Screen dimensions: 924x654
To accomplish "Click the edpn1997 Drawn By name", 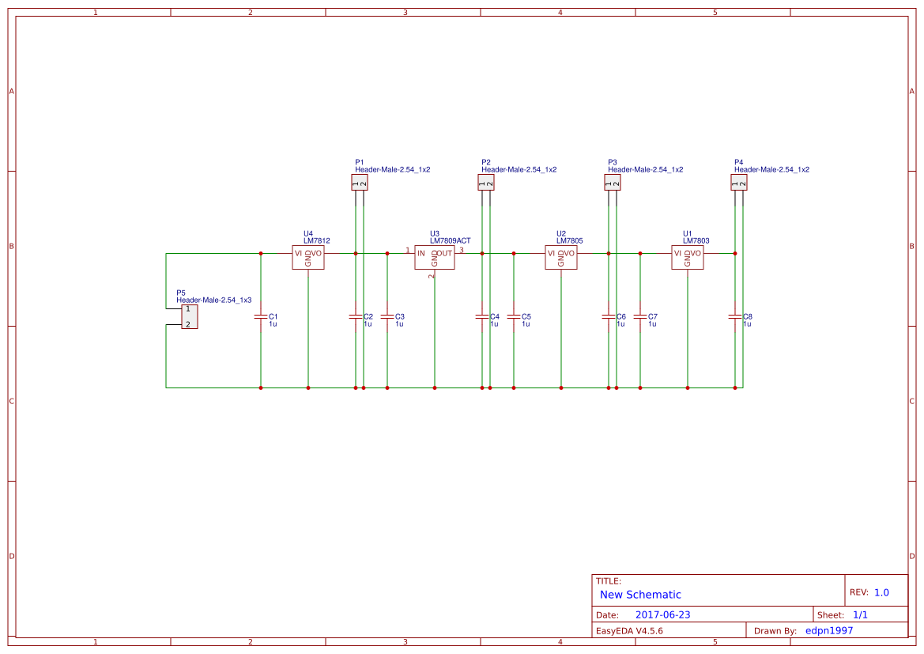I will click(x=828, y=630).
